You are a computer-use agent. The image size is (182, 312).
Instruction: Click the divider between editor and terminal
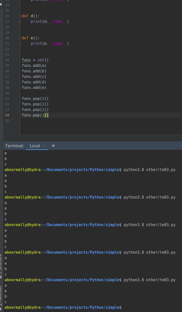93,138
